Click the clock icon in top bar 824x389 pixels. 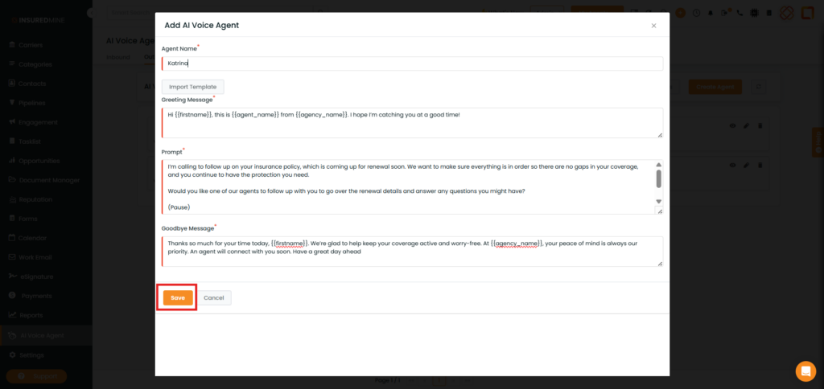click(696, 12)
